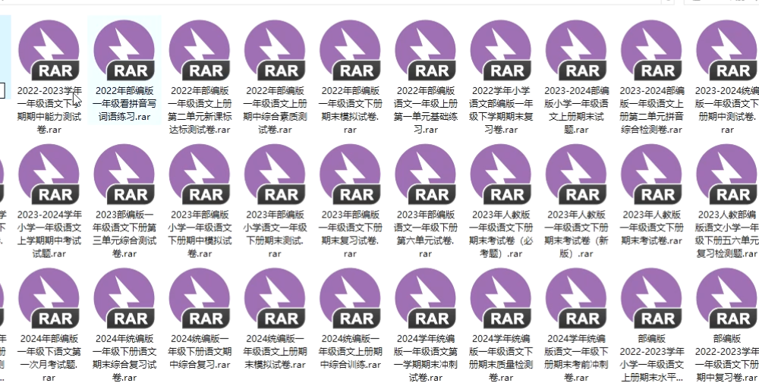Click the 2022-2023学年一年级语文下期期中能力测试卷.rar file icon
The width and height of the screenshot is (759, 383).
tap(49, 51)
